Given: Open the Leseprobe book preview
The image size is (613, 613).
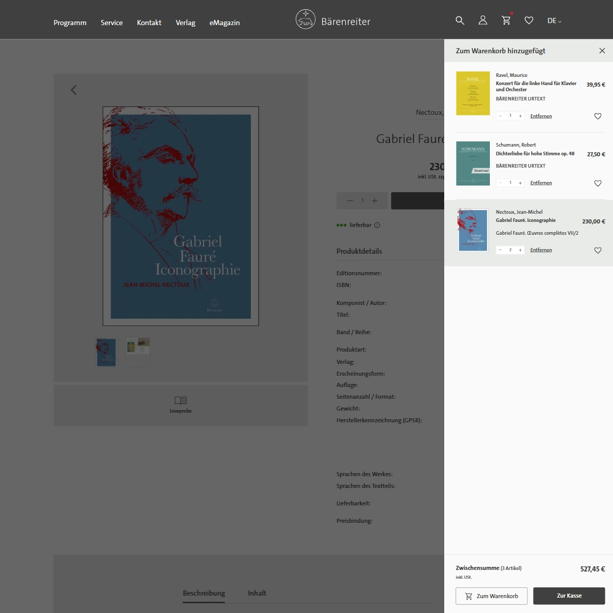Looking at the screenshot, I should (181, 404).
